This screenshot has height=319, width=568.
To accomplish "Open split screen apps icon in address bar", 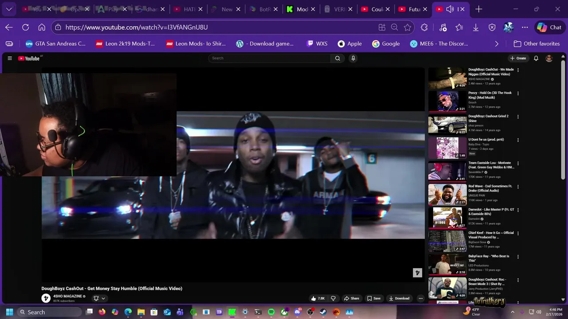I will coord(382,27).
